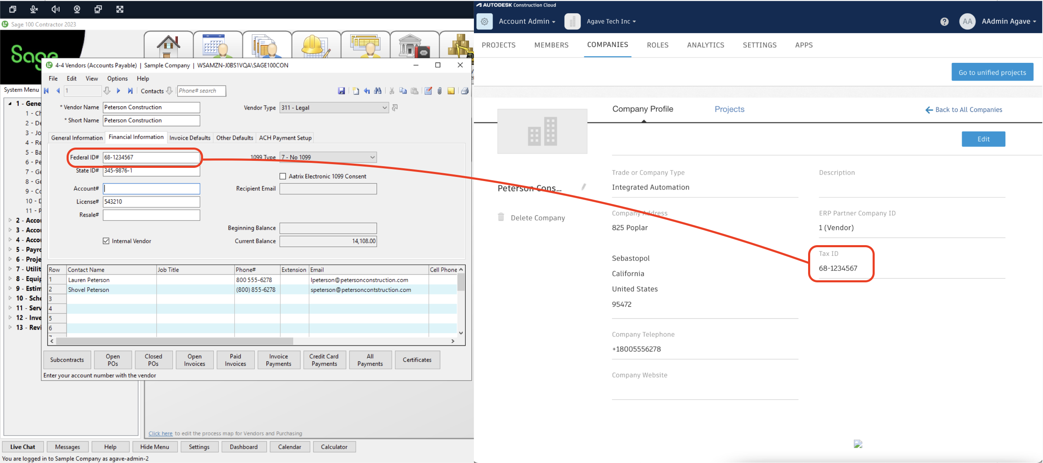Screen dimensions: 1043x463
Task: Save the vendor record using the floppy disk icon
Action: pos(342,91)
